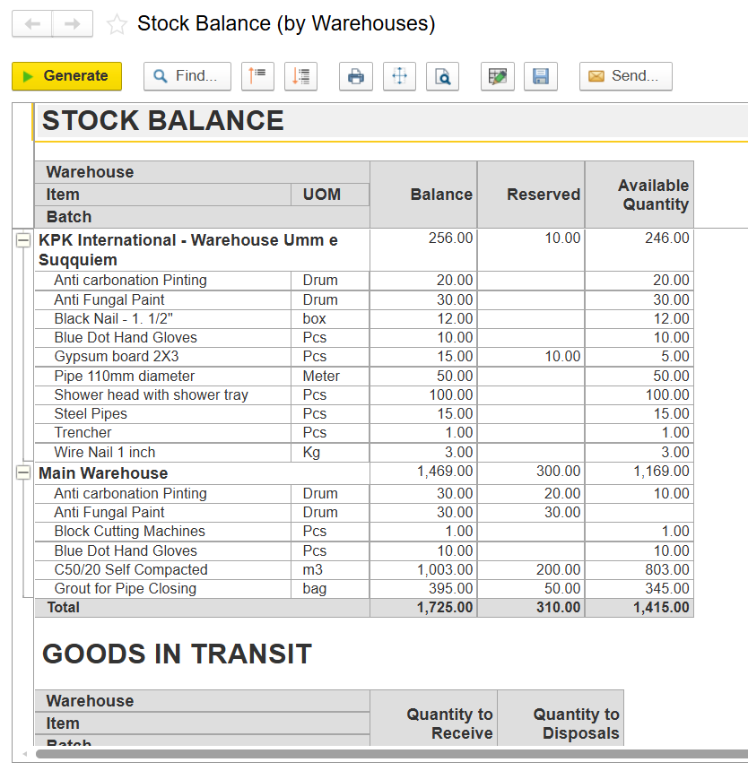Click the Balance column header

[423, 195]
